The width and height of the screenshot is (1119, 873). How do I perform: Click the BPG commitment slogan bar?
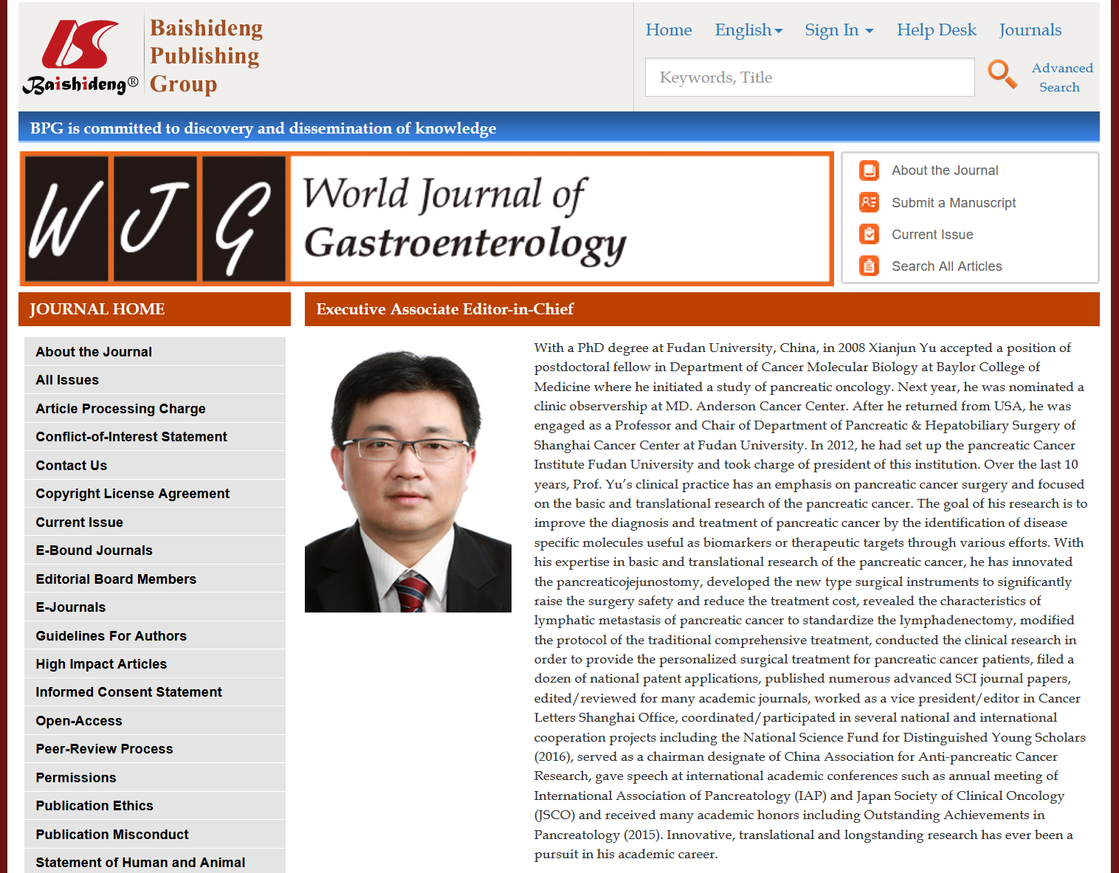click(x=559, y=128)
